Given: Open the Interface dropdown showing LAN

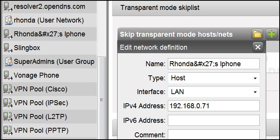Looking at the screenshot, I should tap(214, 92).
